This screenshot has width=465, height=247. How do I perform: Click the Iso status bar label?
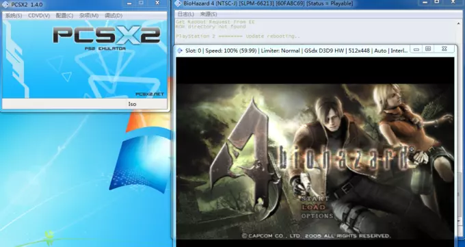(x=132, y=104)
